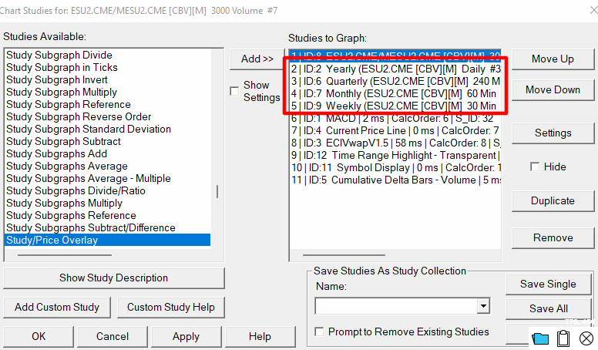Select Study Subgraphs Subtract/Difference
The height and width of the screenshot is (350, 598).
108,227
